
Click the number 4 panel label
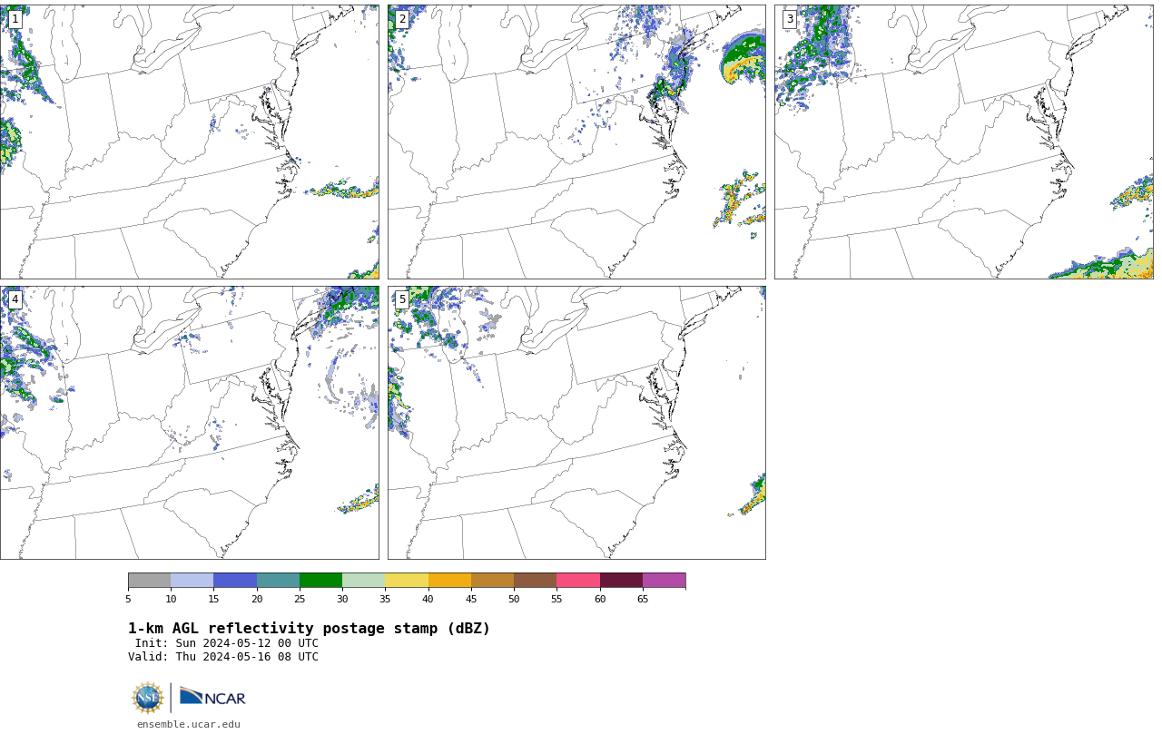point(15,299)
